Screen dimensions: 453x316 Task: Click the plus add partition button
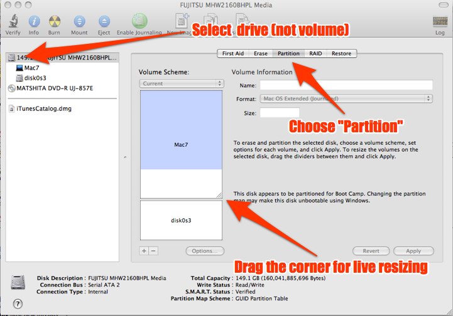pyautogui.click(x=144, y=251)
